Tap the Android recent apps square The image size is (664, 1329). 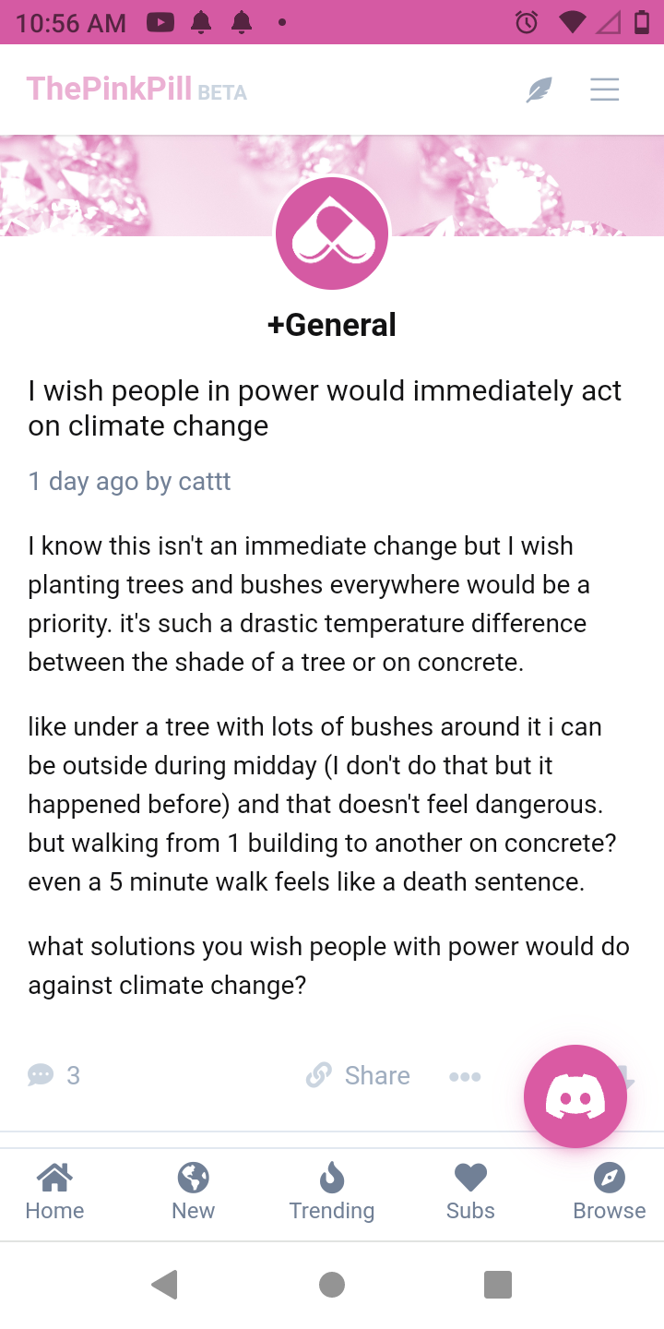tap(498, 1285)
